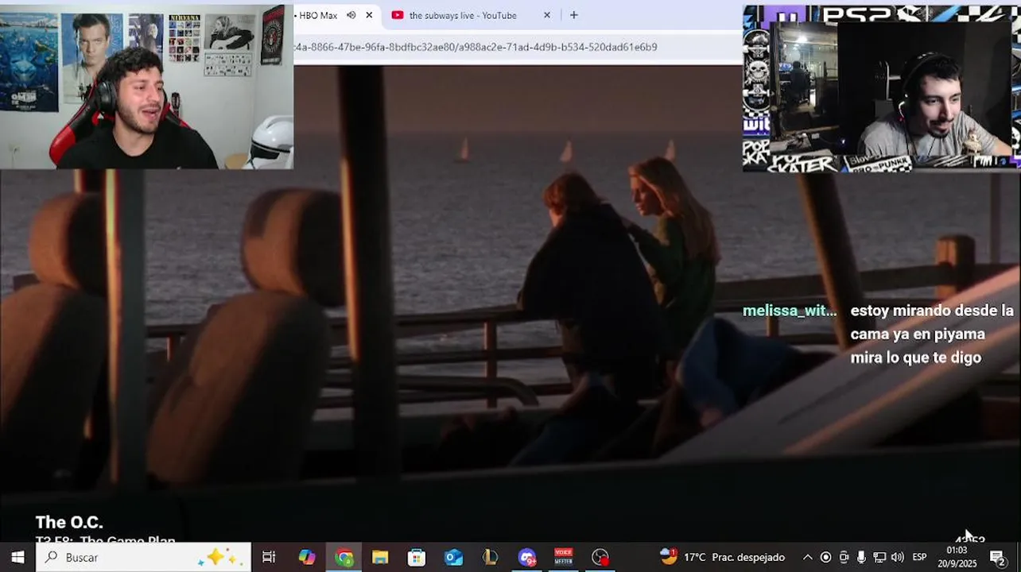Switch to Chrome on the taskbar
This screenshot has width=1021, height=572.
344,558
